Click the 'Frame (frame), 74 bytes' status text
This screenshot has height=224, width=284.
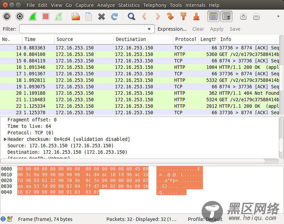(45, 219)
